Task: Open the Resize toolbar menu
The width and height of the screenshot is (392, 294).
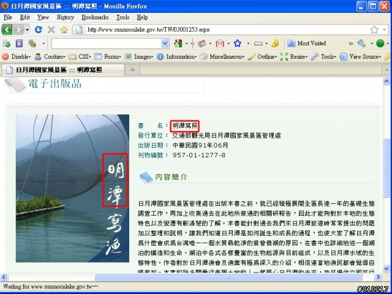Action: coord(294,57)
